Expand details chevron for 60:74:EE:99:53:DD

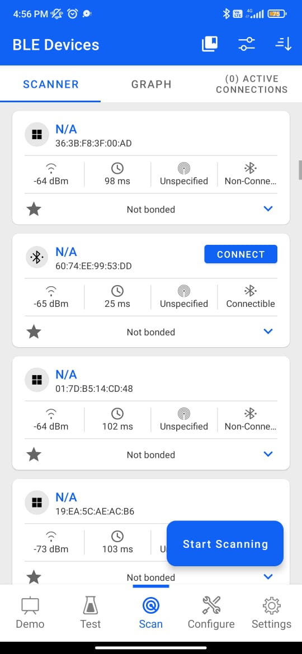[x=268, y=331]
